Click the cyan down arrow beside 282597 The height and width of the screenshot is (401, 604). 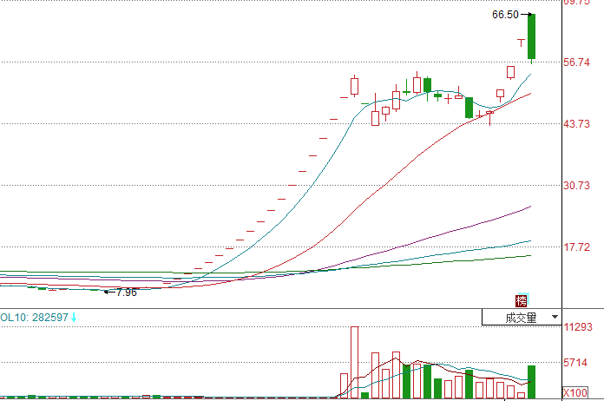(74, 318)
